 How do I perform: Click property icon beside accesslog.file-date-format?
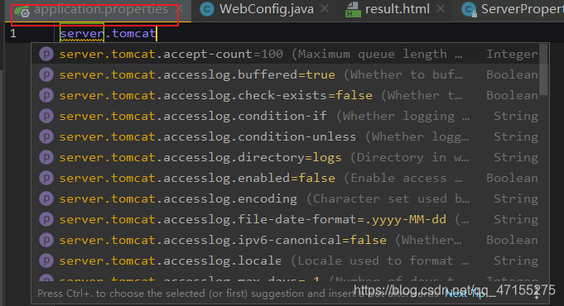[x=46, y=219]
